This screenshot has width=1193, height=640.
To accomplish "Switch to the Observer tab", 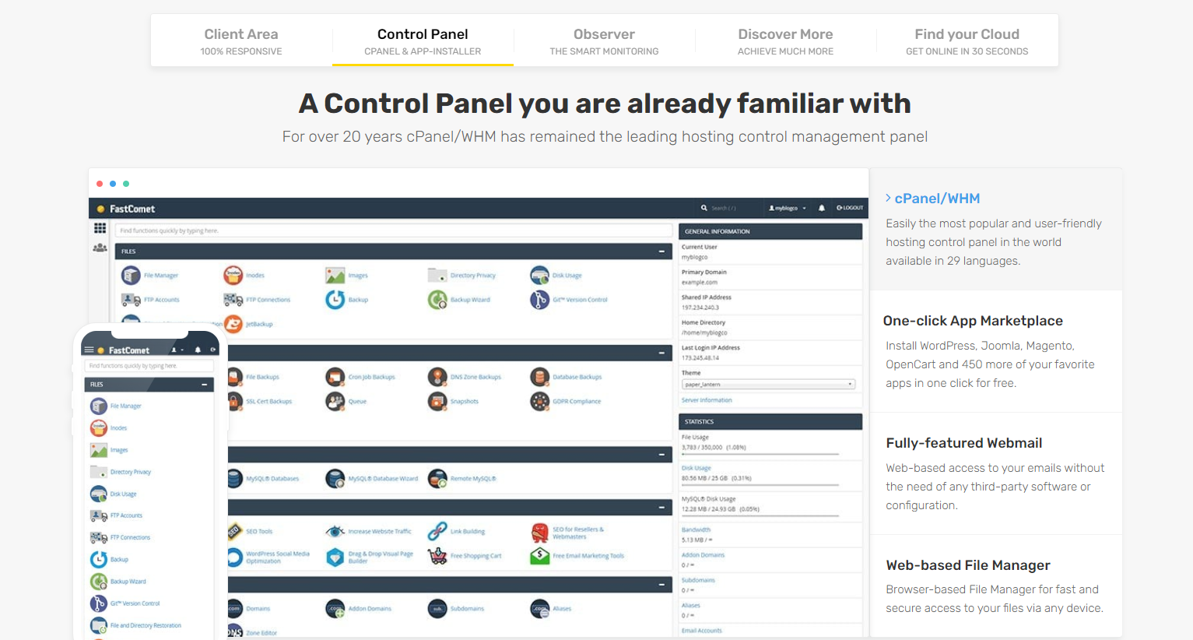I will [x=604, y=41].
